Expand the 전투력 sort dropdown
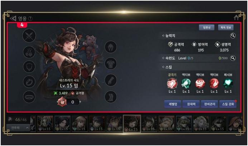This screenshot has width=248, height=146. (x=18, y=128)
